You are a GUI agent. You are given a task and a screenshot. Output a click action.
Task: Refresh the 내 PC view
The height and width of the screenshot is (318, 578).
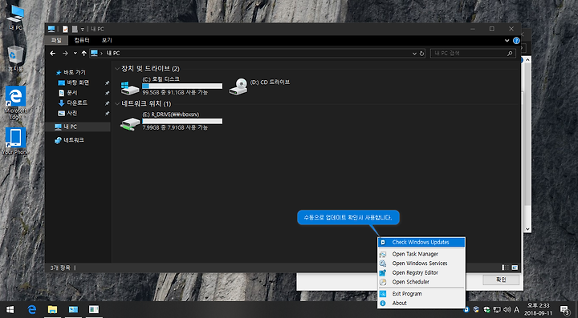tap(421, 54)
